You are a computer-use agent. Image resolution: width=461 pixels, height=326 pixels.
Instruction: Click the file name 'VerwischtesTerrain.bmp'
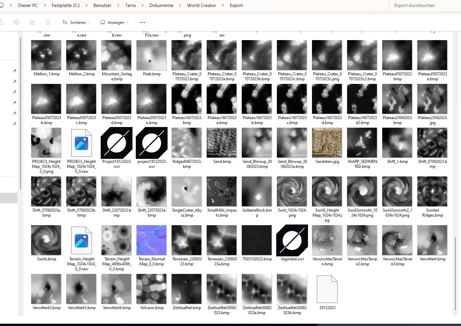(x=327, y=262)
